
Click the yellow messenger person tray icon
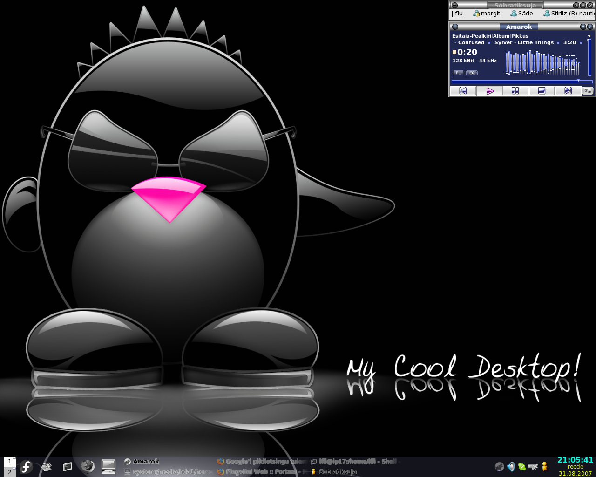pyautogui.click(x=544, y=466)
